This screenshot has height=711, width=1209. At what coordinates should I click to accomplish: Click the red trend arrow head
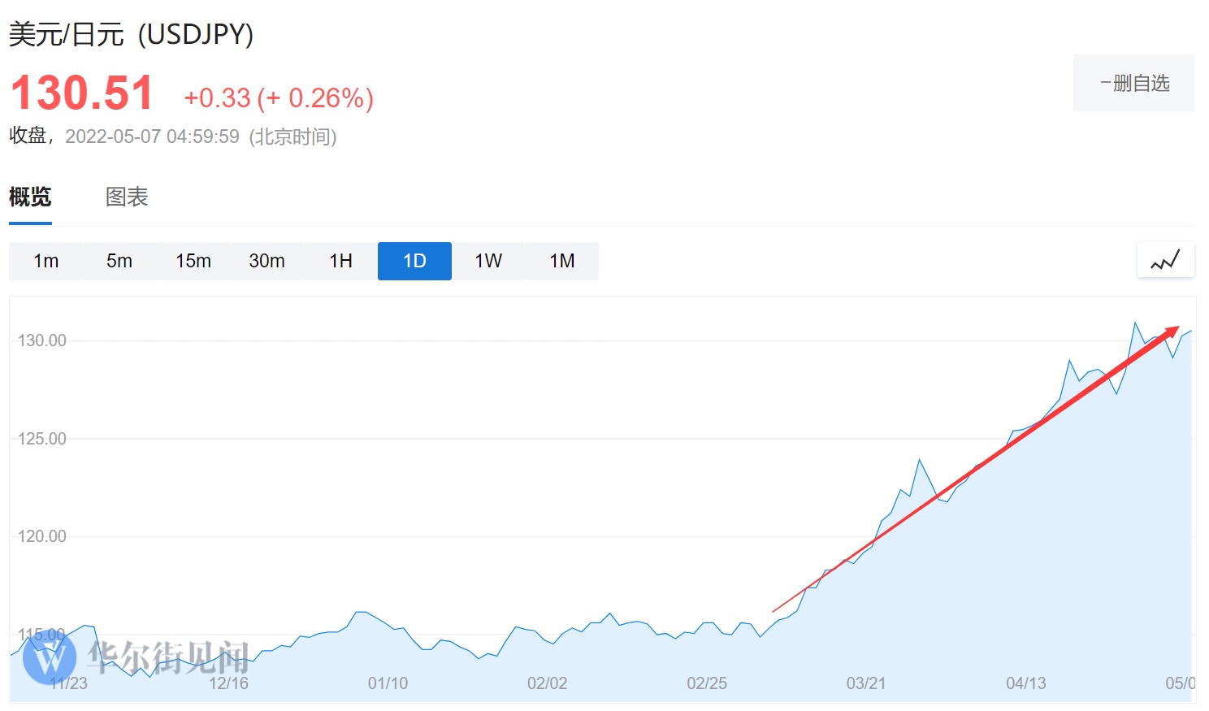tap(1172, 331)
